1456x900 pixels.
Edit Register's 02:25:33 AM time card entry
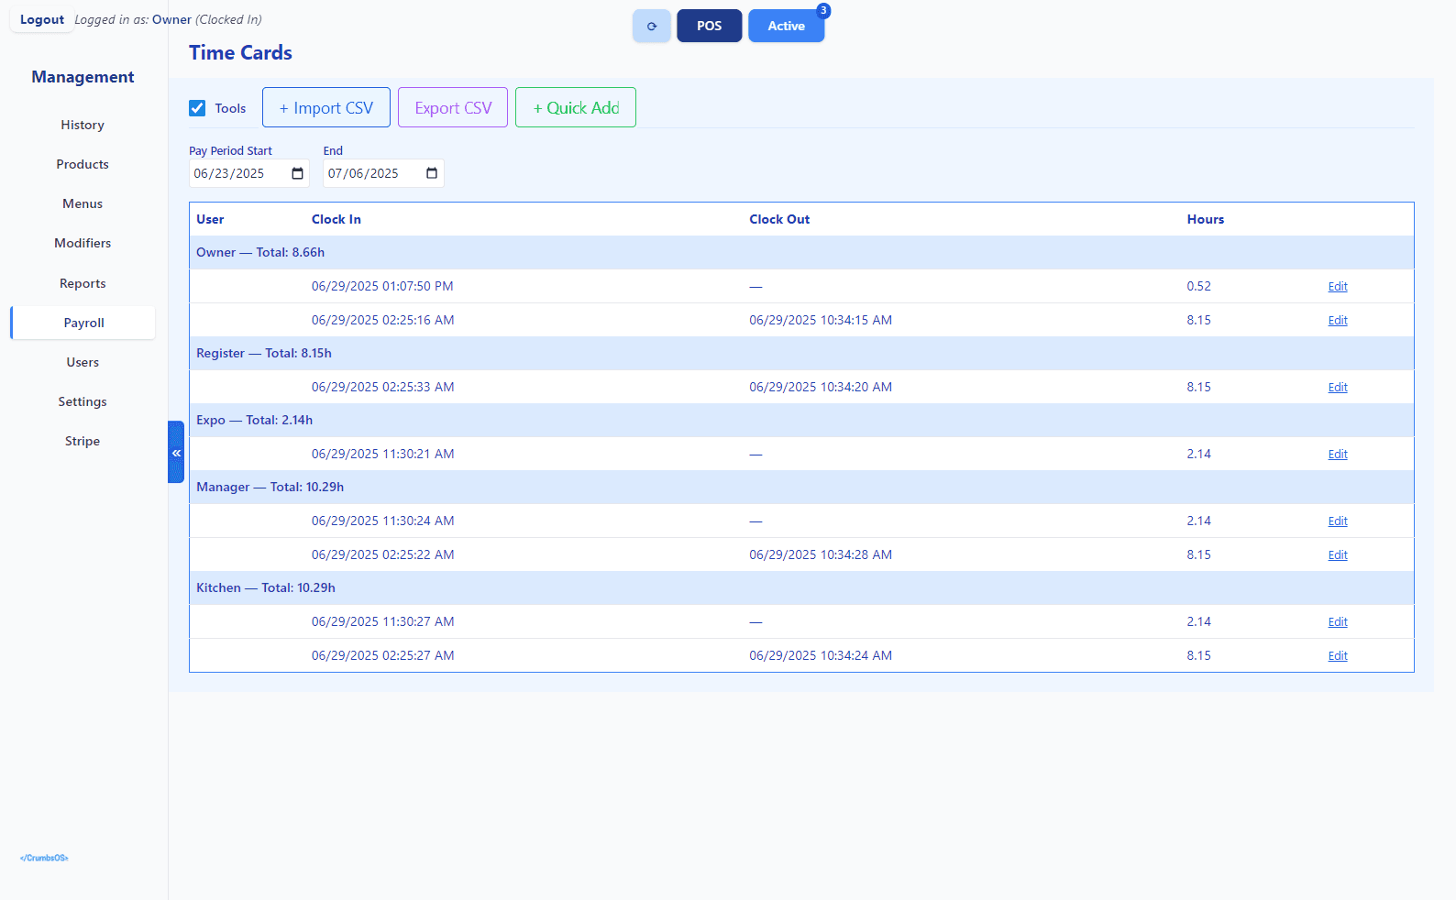tap(1337, 388)
